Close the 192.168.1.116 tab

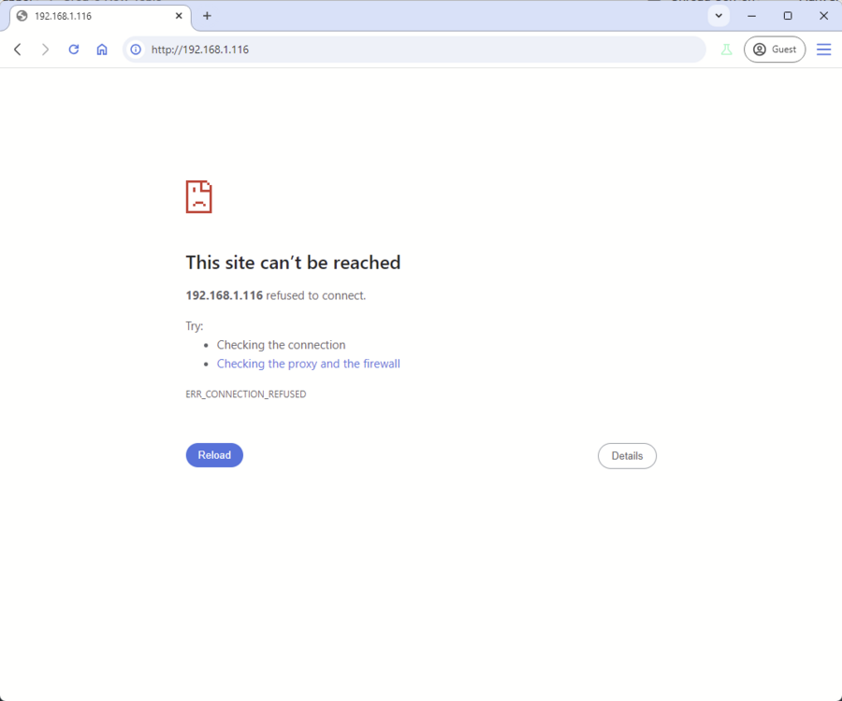[179, 16]
